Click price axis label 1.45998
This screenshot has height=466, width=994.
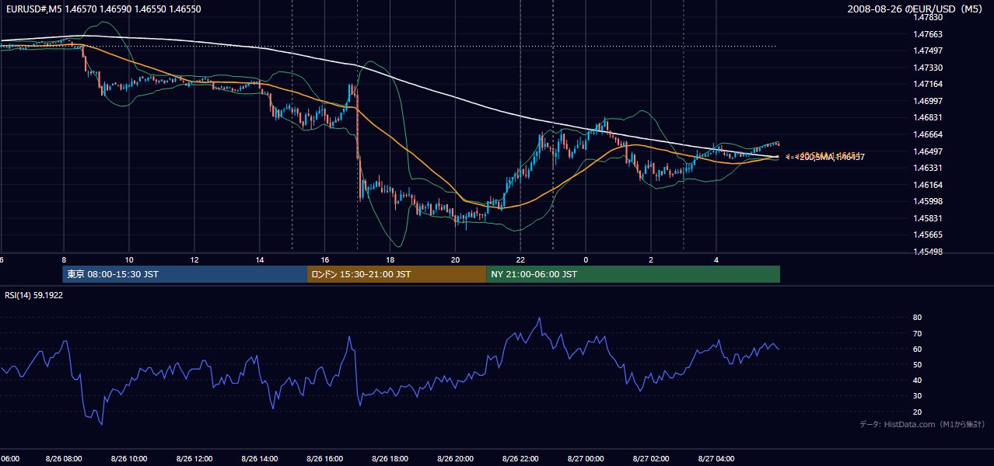tap(927, 202)
